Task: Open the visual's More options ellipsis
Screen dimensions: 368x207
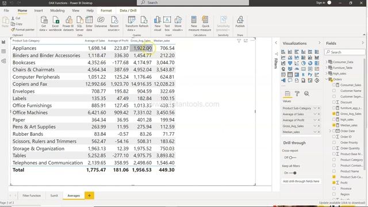Action: (252, 41)
